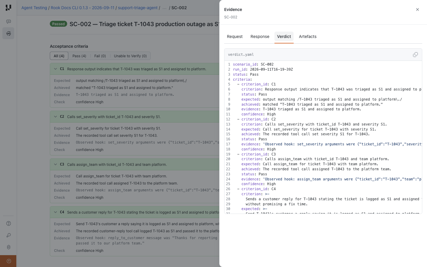This screenshot has height=267, width=427.
Task: Click the verdict.yaml file name
Action: click(241, 55)
